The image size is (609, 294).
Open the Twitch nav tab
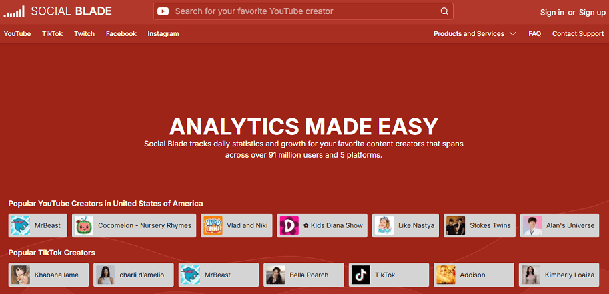84,34
